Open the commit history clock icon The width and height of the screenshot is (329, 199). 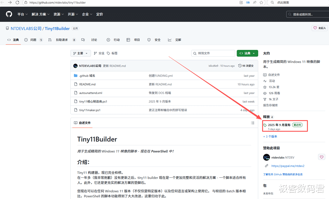pos(240,66)
